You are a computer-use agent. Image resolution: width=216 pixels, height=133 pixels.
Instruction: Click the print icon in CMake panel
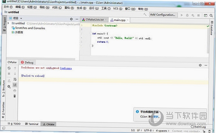[x=15, y=91]
